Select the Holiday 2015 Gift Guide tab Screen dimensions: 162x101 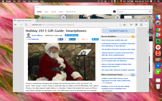coord(24,20)
